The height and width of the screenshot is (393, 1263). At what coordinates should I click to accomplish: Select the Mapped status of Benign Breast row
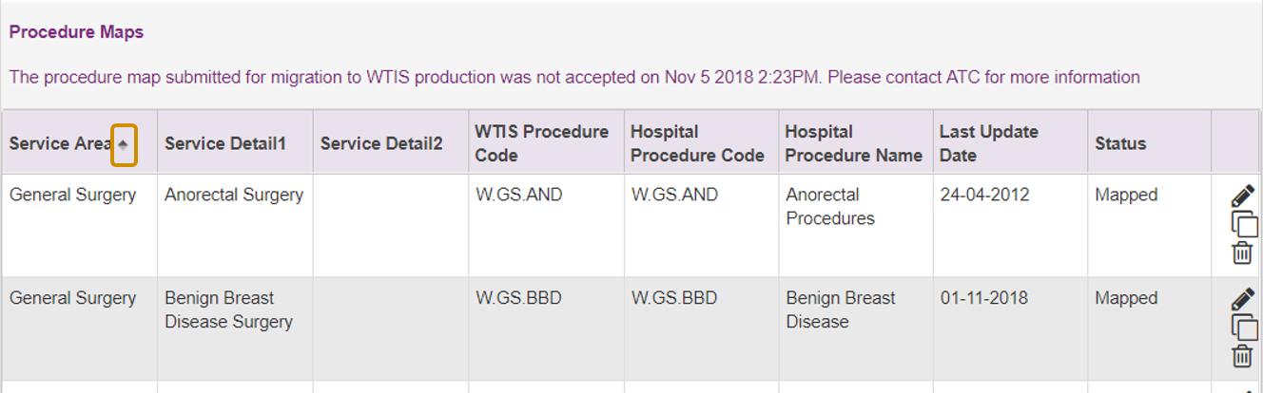click(1126, 298)
